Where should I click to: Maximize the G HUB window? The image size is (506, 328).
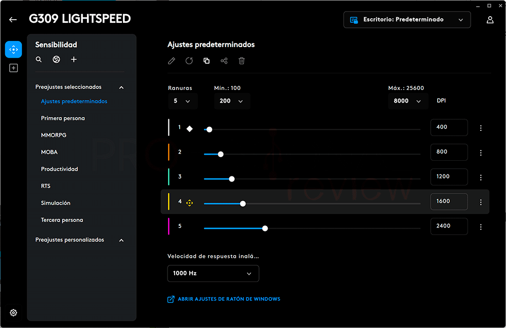point(489,6)
